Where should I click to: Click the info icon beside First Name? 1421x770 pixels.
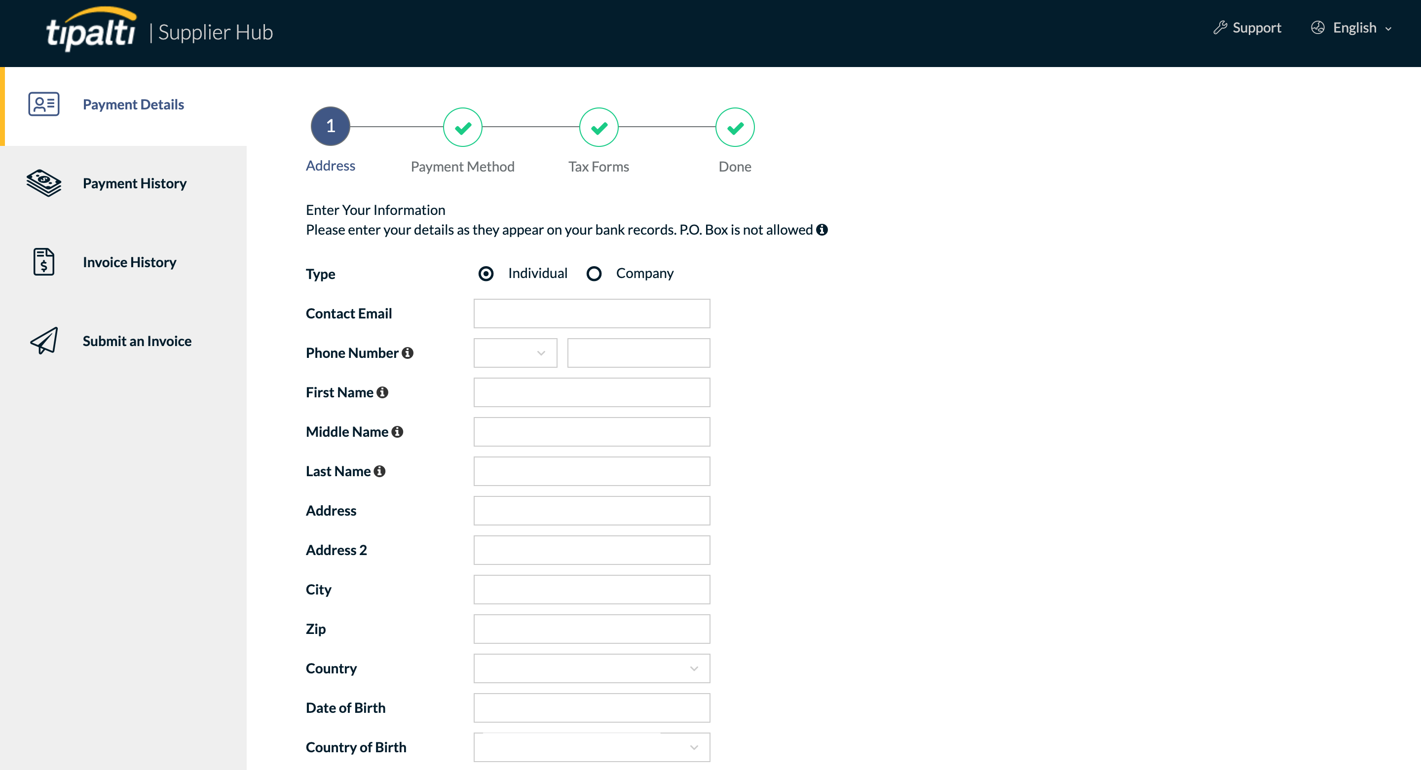coord(382,392)
